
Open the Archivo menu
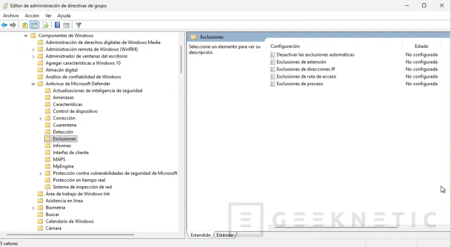click(x=11, y=16)
